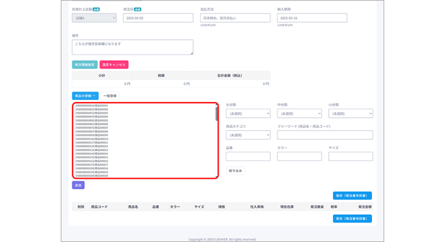Click the 発注日 date field
445x242 pixels.
point(158,18)
